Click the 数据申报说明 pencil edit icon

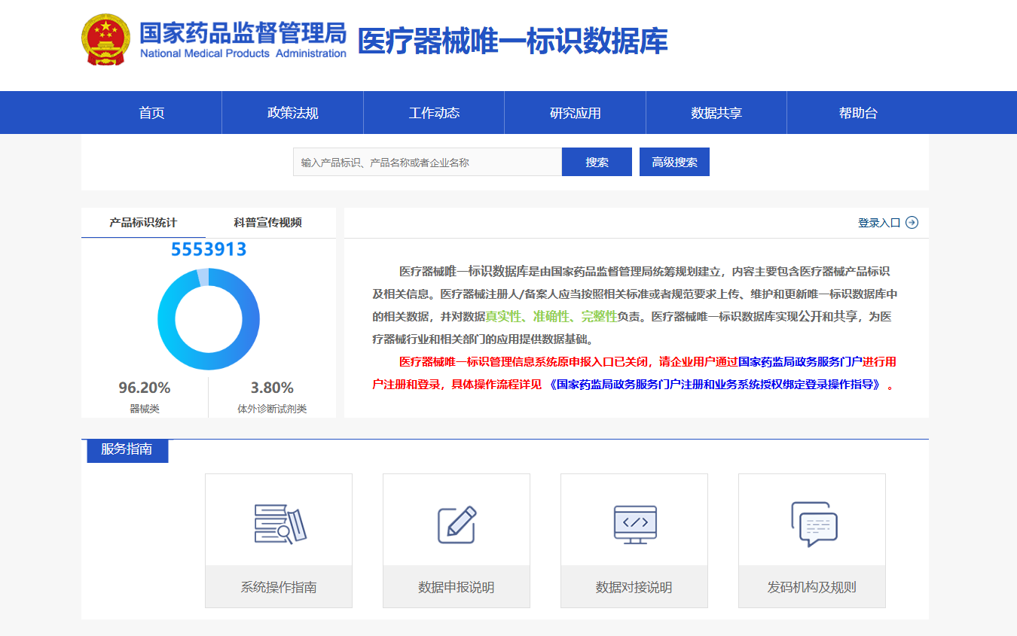coord(457,524)
